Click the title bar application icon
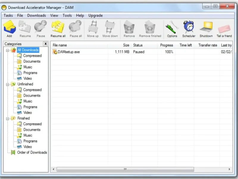Screen dimensions: 238x179 [4, 7]
